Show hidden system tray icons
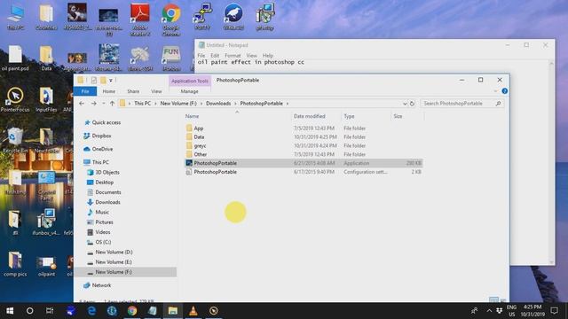Image resolution: width=568 pixels, height=319 pixels. tap(489, 311)
